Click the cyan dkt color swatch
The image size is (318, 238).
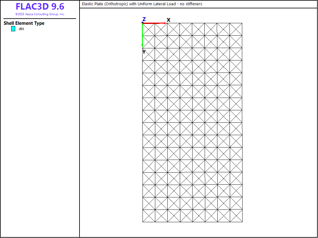[13, 29]
